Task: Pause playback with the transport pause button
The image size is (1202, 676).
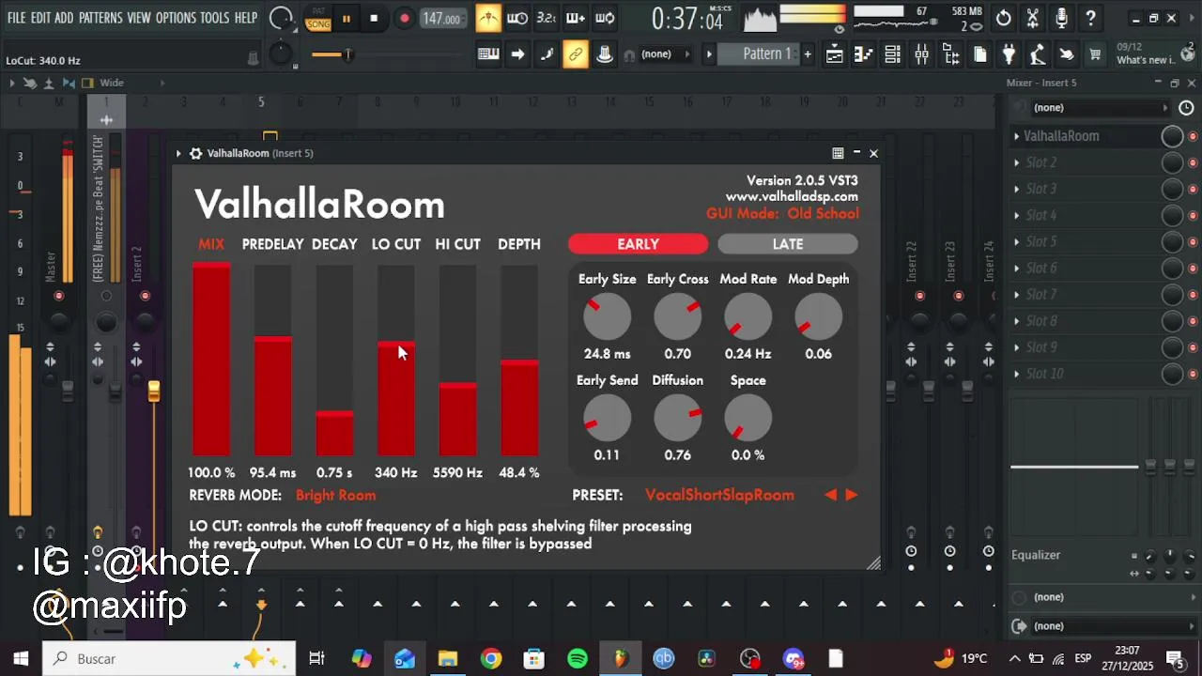Action: [346, 18]
